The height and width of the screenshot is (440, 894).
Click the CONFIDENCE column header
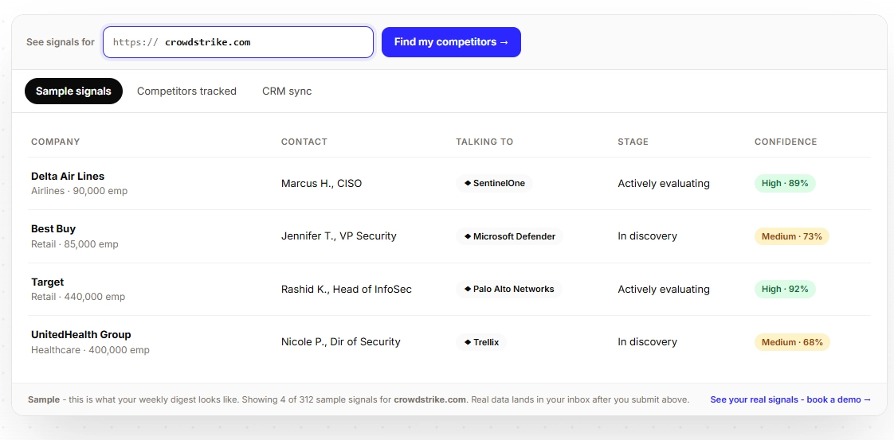(786, 142)
